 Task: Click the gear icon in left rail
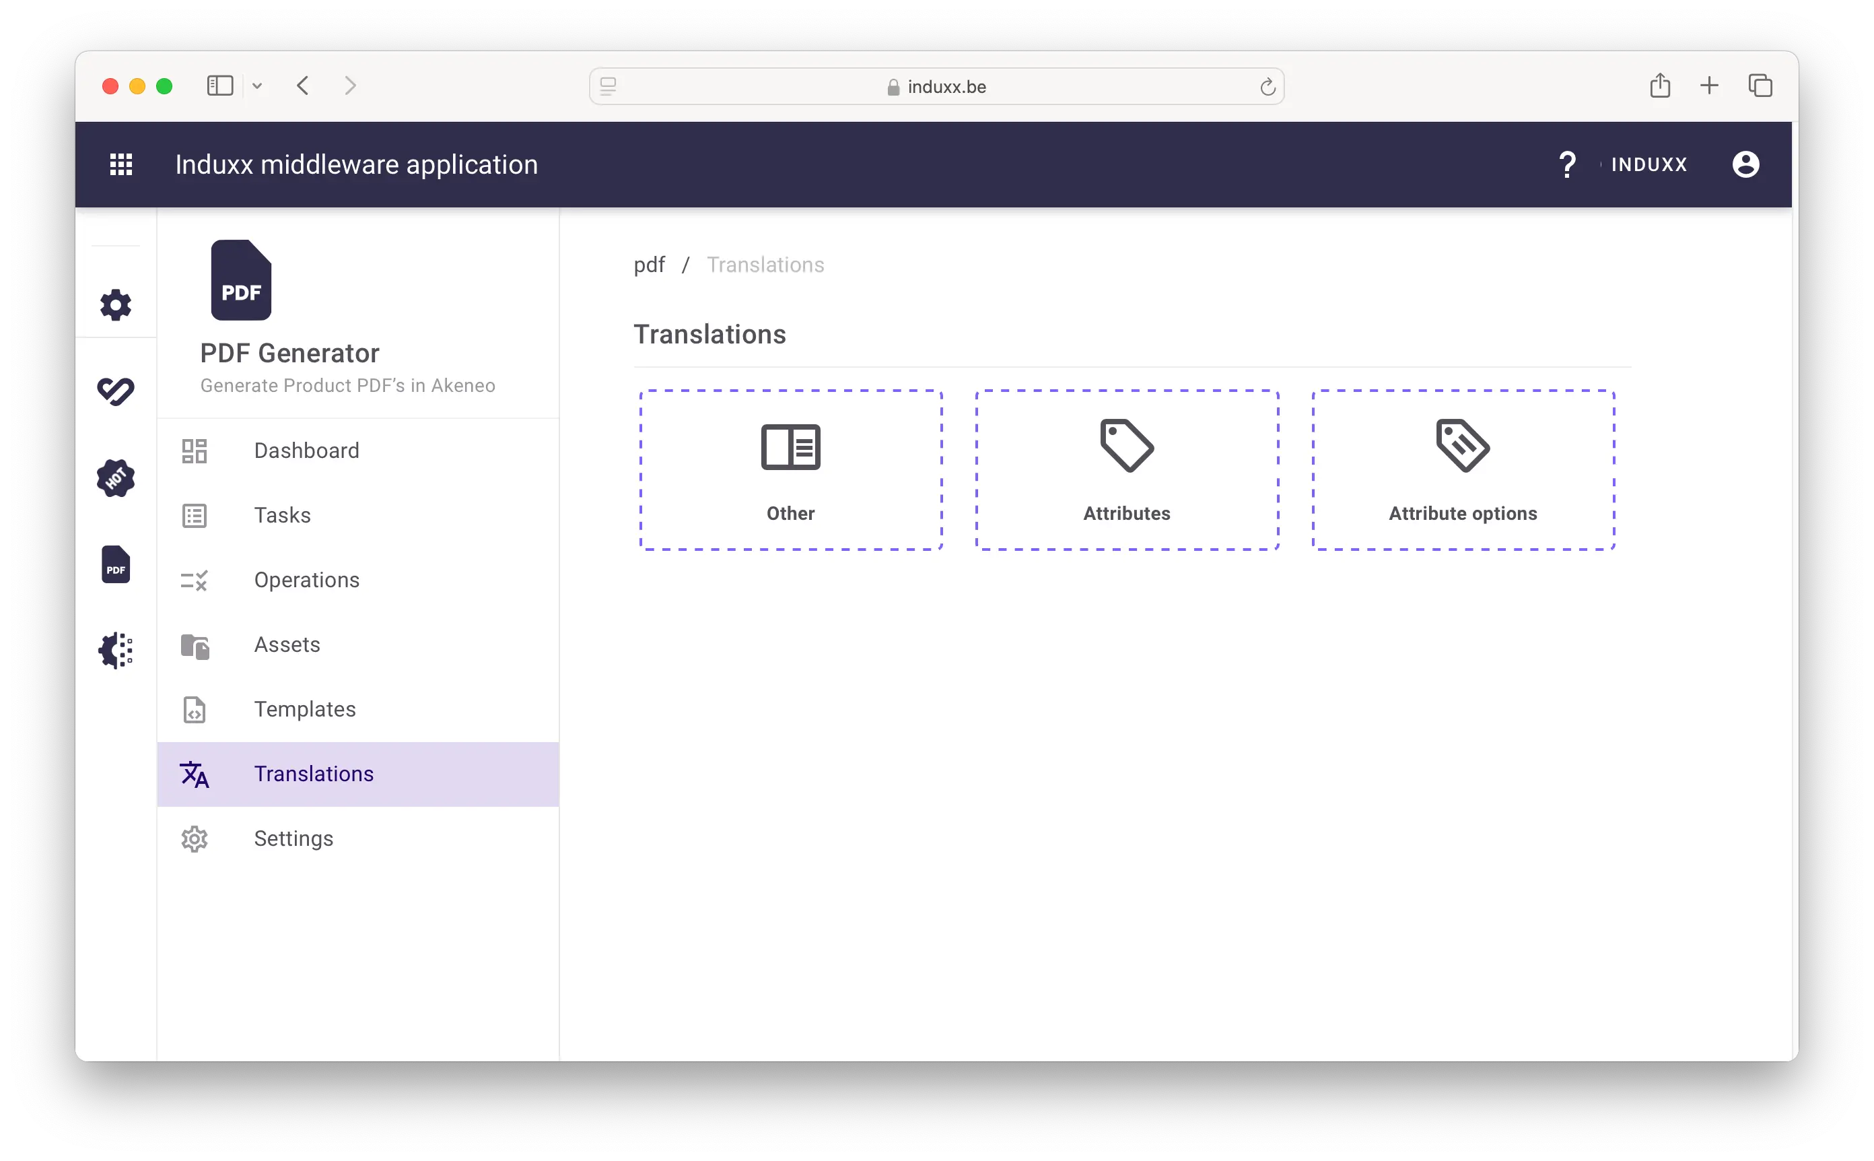(x=116, y=305)
